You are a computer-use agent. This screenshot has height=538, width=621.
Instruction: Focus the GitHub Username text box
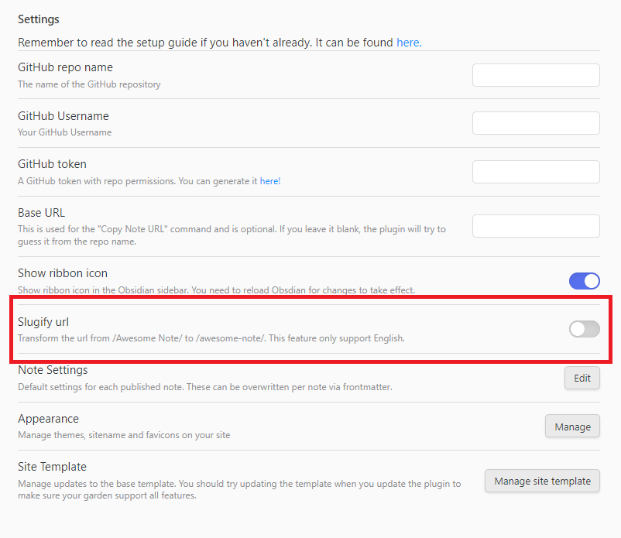pos(536,122)
